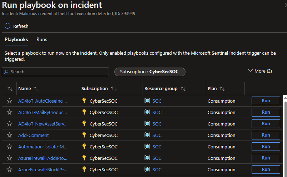287x177 pixels.
Task: Run the AD4IoT-AutoCloseInci playbook
Action: (266, 101)
